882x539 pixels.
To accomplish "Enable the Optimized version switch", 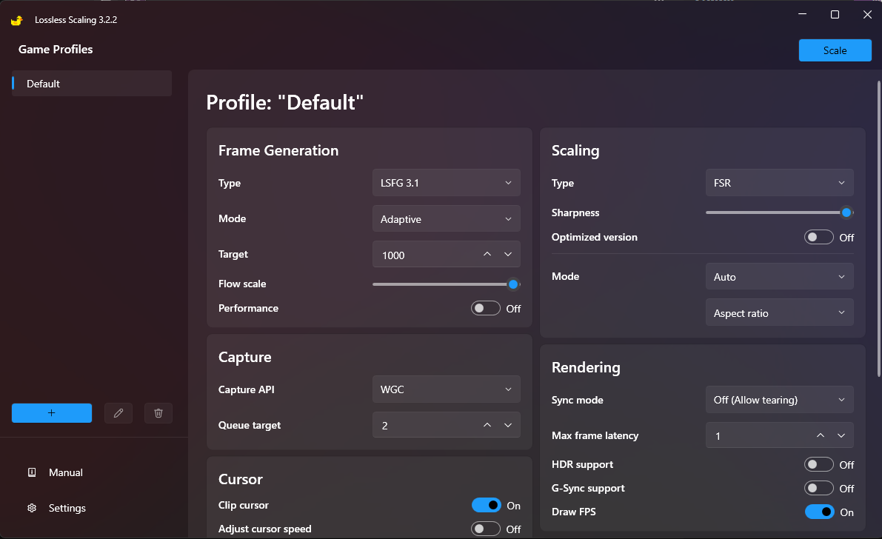I will (818, 238).
